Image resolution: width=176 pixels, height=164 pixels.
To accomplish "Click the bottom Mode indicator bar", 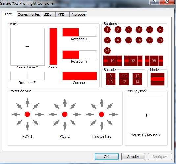I will tap(158, 83).
